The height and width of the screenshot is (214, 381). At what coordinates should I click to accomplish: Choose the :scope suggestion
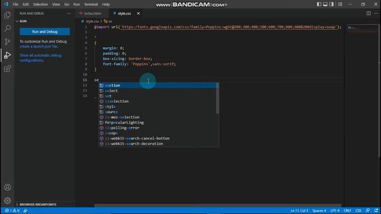point(157,133)
